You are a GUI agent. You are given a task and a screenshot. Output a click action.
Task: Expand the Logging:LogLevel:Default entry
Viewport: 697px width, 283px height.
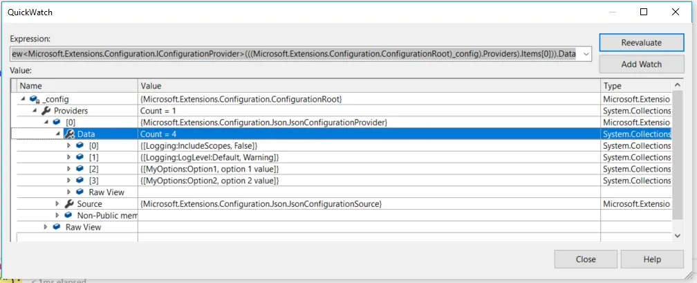(x=69, y=158)
